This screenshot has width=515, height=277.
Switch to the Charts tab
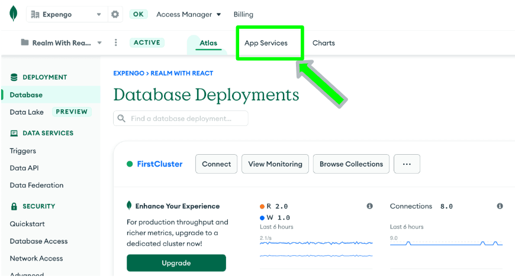tap(324, 43)
